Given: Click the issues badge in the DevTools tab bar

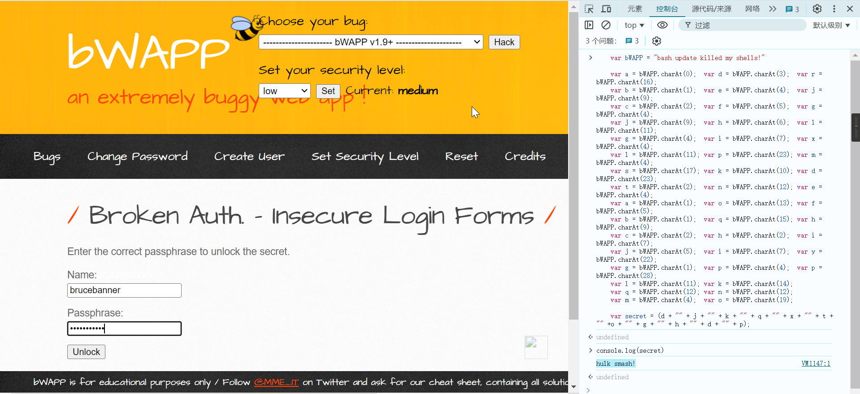Looking at the screenshot, I should tap(792, 9).
